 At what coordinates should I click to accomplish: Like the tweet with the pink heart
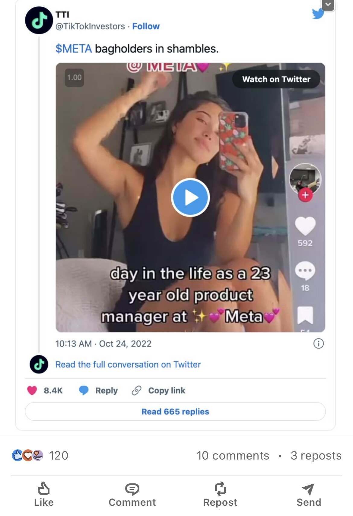pos(32,390)
